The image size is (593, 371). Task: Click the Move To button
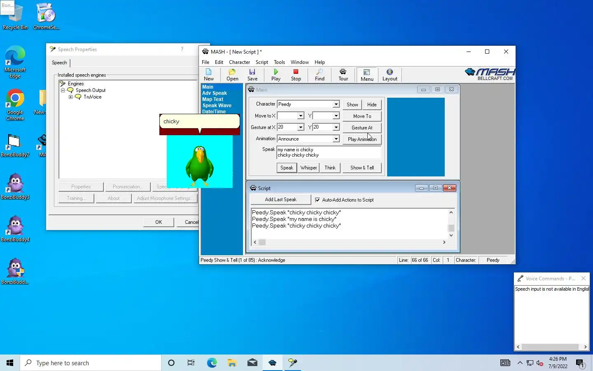(x=362, y=116)
